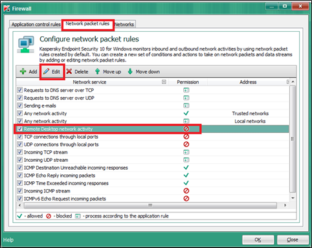
Task: Click permission icon for Incoming TCP stream
Action: [x=186, y=152]
